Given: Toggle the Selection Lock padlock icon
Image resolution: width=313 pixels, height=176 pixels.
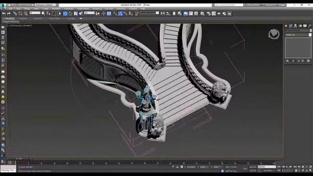Looking at the screenshot, I should (177, 167).
